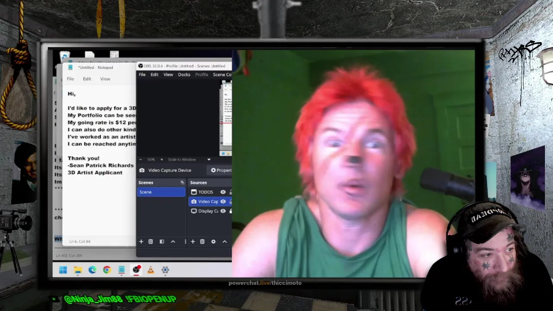Image resolution: width=553 pixels, height=311 pixels.
Task: Add a new scene with the Scenes plus icon
Action: [141, 241]
